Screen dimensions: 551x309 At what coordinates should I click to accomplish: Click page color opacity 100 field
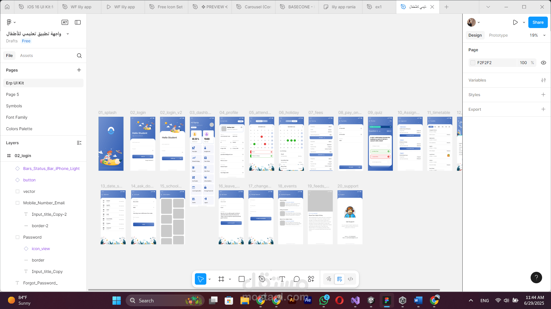click(523, 63)
